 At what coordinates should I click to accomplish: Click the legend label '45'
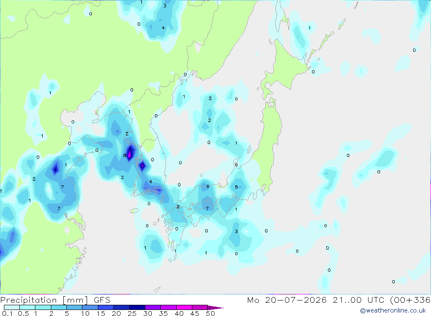coord(195,313)
